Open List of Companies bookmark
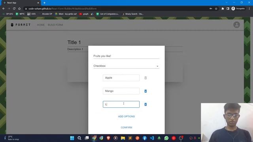Viewport: 253px width, 142px height. coord(108,14)
